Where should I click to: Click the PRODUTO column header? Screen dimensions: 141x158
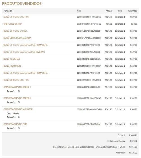8,11
